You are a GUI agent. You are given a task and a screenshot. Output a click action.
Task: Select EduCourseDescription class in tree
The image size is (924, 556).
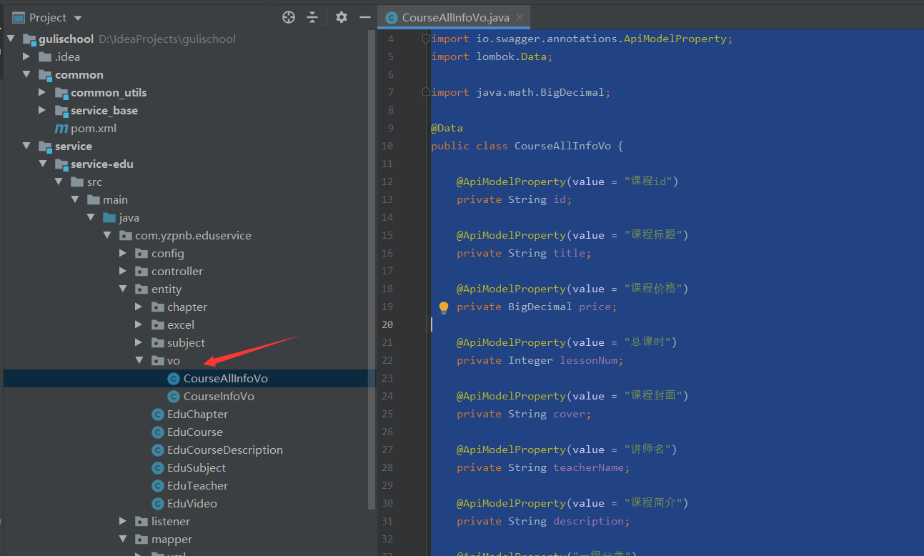[x=225, y=450]
